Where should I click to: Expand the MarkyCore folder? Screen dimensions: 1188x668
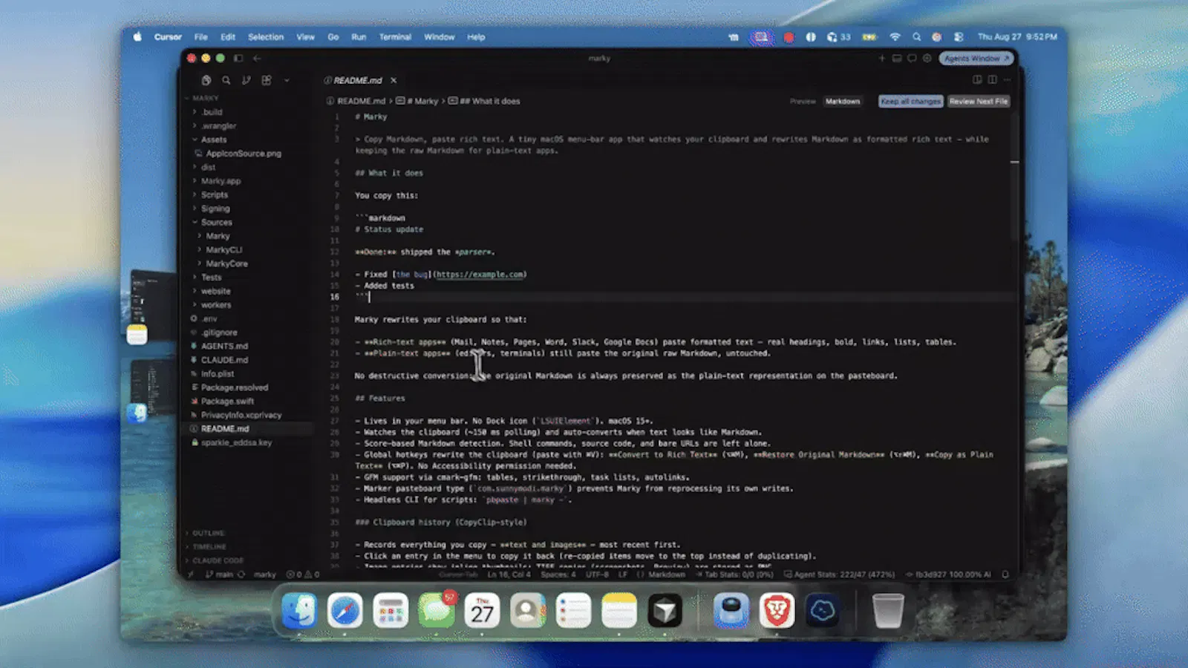226,263
